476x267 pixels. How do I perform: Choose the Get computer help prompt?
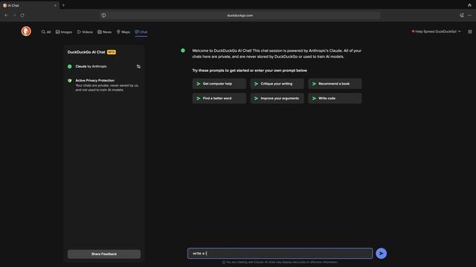[219, 84]
